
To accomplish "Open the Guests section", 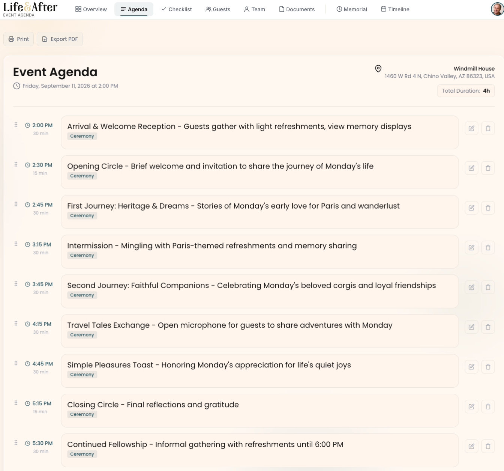I will click(218, 9).
